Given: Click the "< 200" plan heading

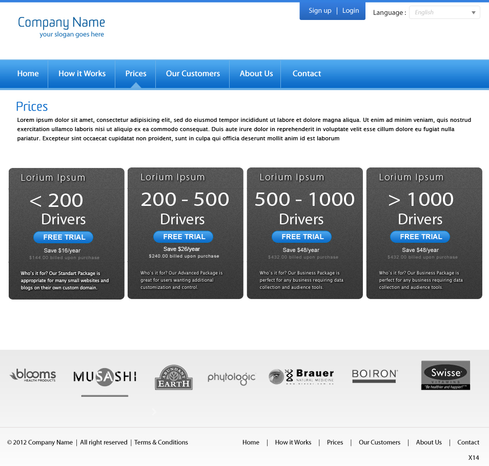Looking at the screenshot, I should point(56,200).
